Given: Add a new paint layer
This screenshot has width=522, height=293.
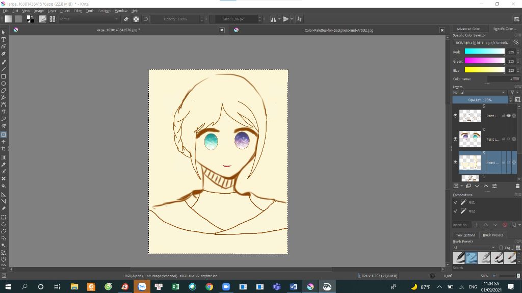Looking at the screenshot, I should click(x=456, y=186).
